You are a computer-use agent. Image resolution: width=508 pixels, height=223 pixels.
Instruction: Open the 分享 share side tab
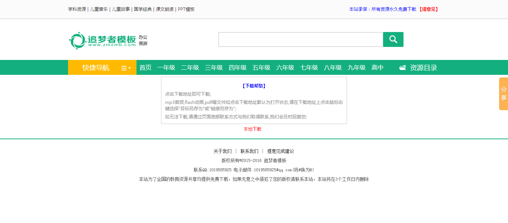(x=504, y=94)
